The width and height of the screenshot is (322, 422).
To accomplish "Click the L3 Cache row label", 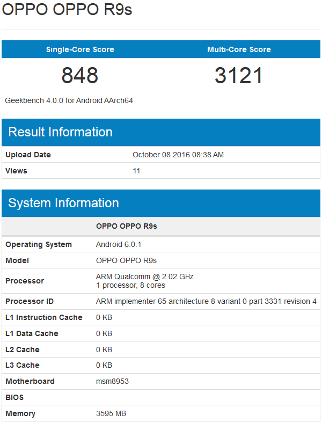I will coord(22,365).
